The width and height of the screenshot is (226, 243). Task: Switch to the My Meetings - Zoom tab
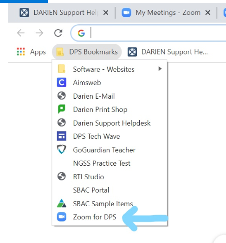161,13
